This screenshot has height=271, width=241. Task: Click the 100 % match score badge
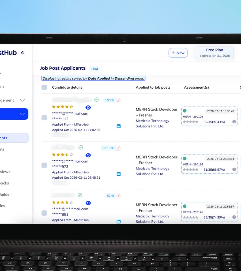pos(110,100)
